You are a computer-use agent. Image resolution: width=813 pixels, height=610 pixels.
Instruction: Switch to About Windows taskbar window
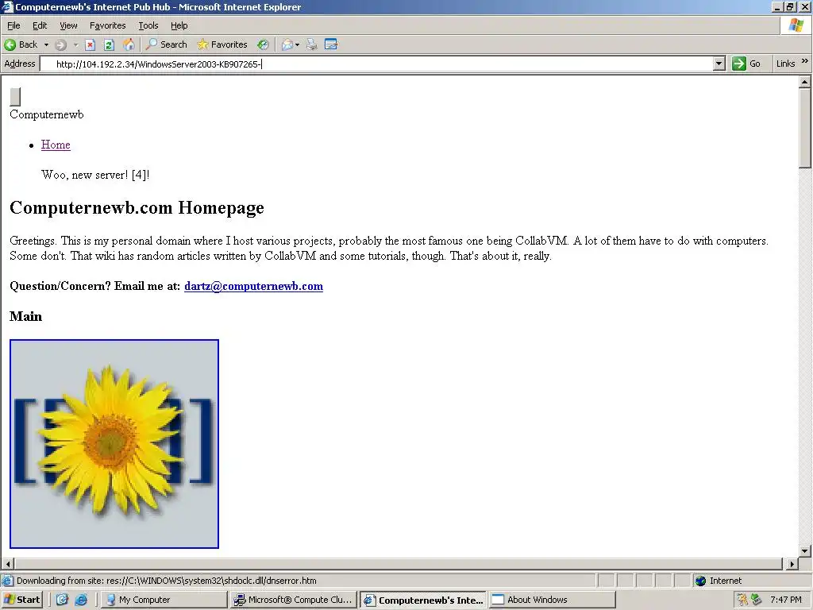[553, 600]
